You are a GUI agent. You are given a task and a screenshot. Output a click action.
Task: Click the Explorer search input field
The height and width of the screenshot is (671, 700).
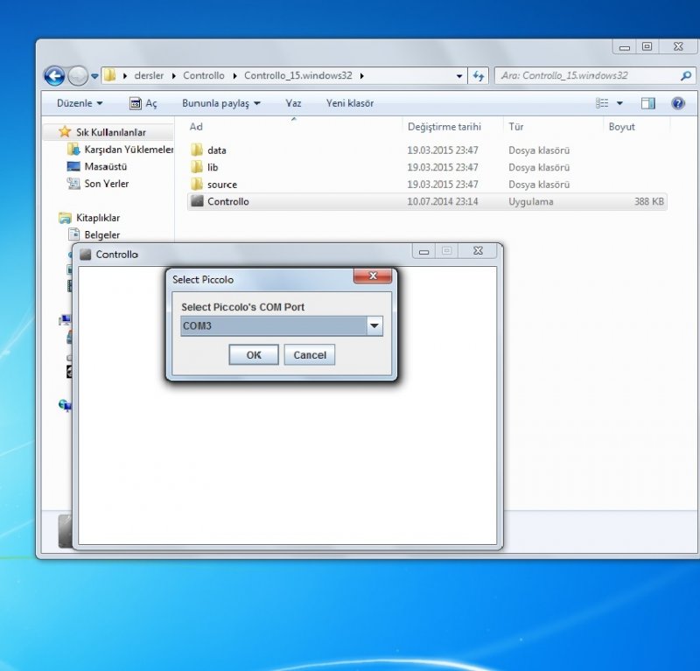pos(586,76)
